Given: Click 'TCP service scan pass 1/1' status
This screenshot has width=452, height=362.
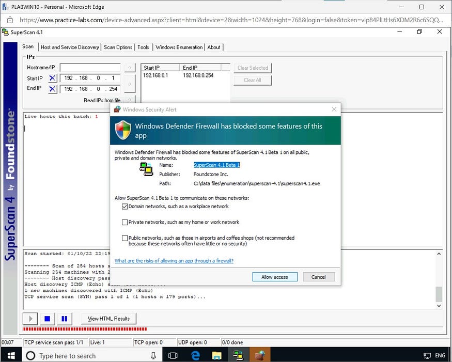Looking at the screenshot, I should click(x=56, y=342).
